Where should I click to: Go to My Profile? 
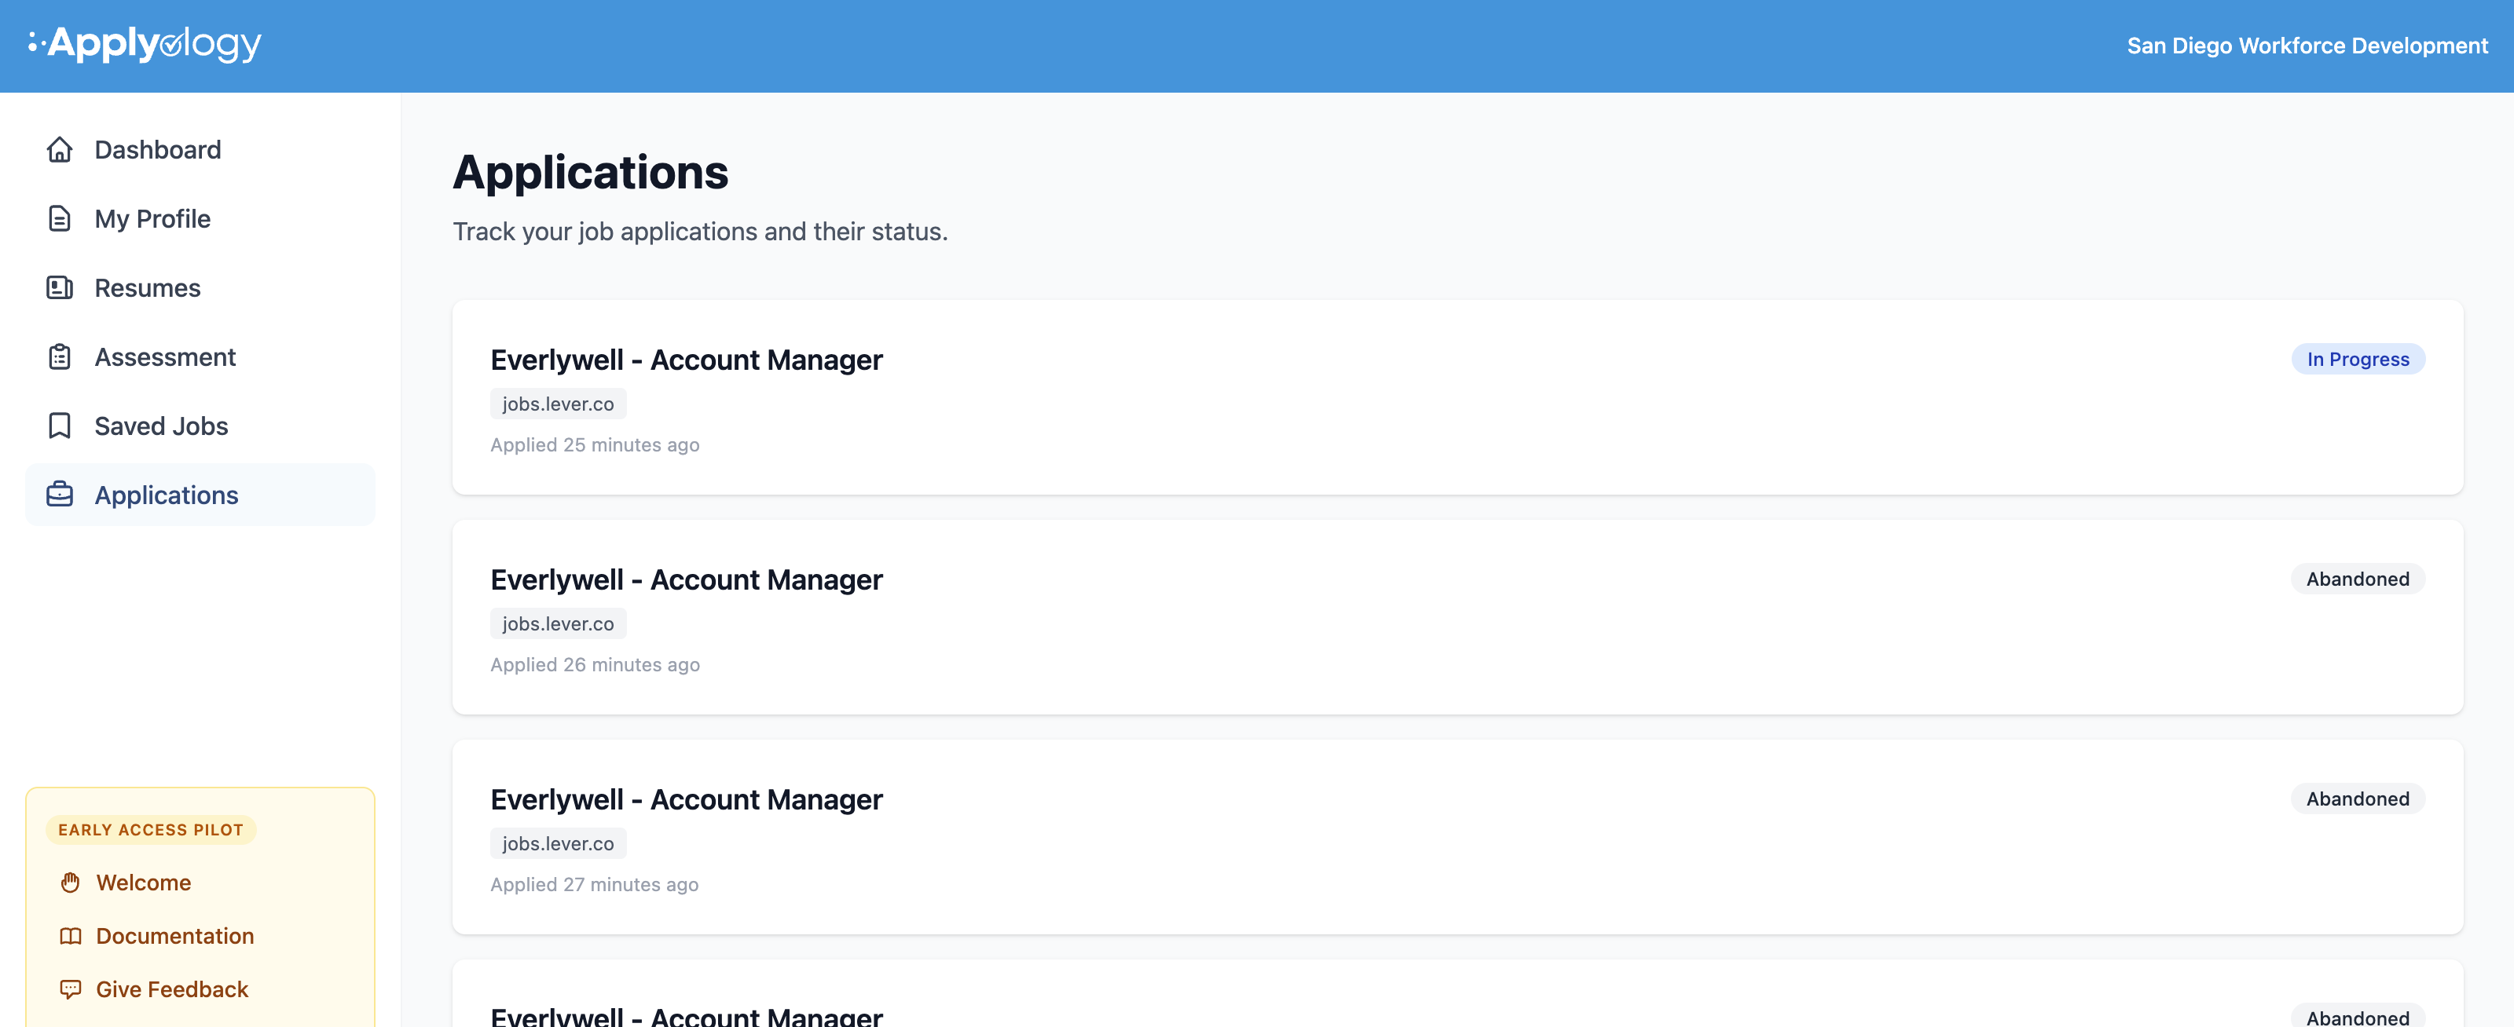(x=200, y=218)
